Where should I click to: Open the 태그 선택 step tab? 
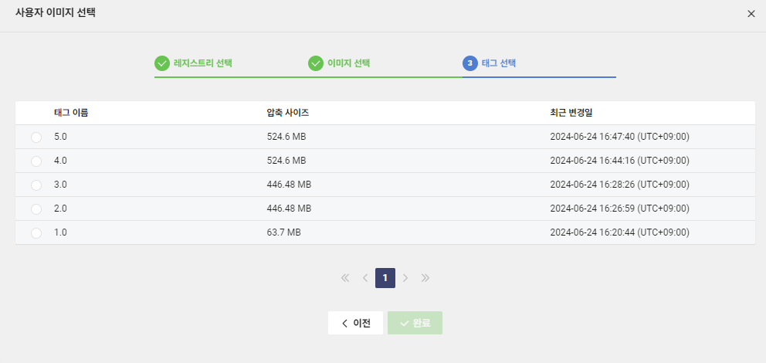click(499, 63)
